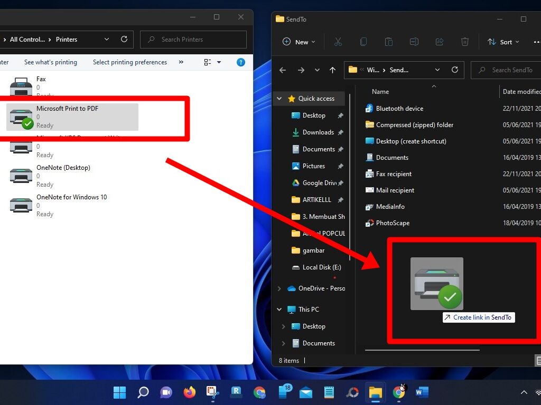Image resolution: width=541 pixels, height=405 pixels.
Task: Open the New item menu
Action: pyautogui.click(x=298, y=42)
